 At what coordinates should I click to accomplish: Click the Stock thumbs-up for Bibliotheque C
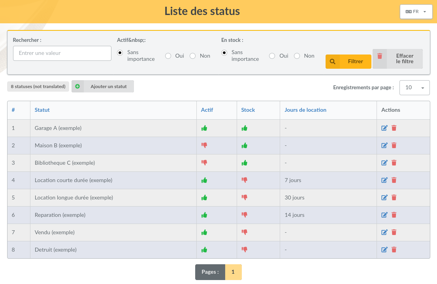245,163
